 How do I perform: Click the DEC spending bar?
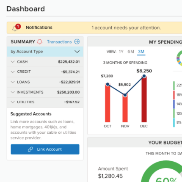(x=144, y=99)
